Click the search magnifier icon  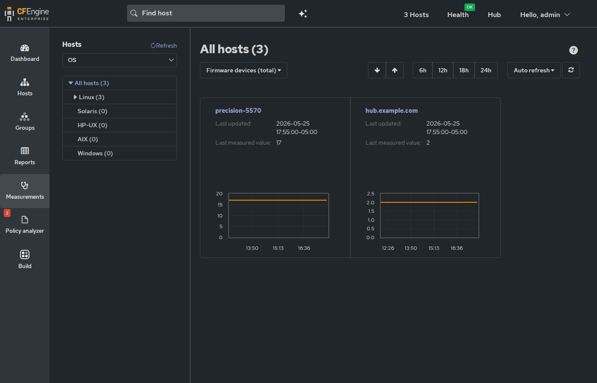click(x=134, y=13)
